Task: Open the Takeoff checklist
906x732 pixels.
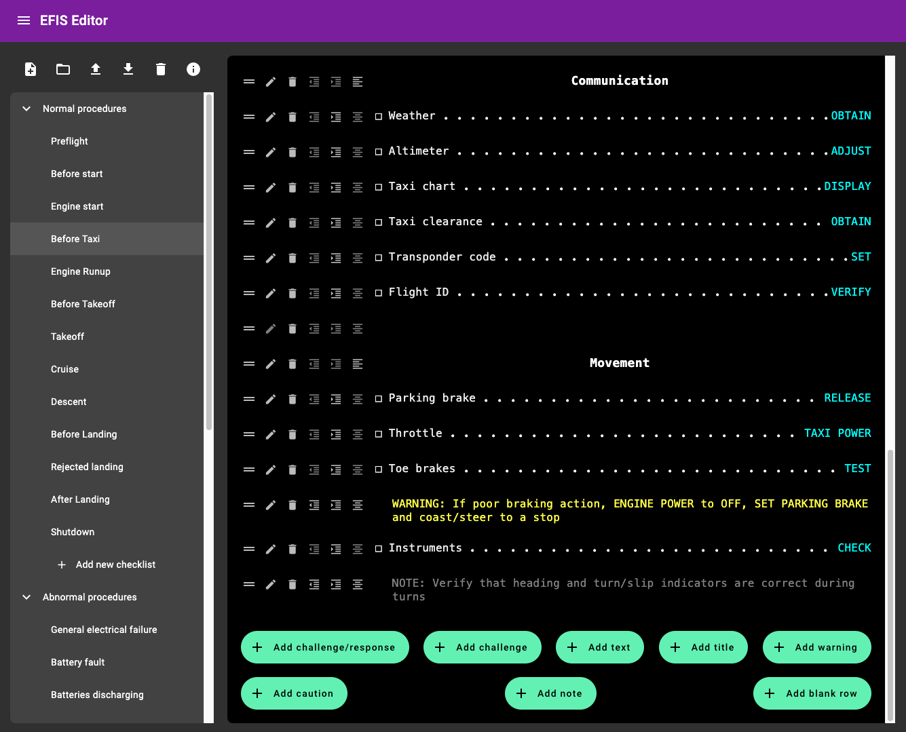Action: point(107,336)
